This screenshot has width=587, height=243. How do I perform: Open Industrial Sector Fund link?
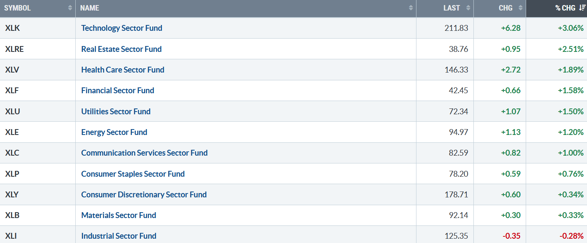(119, 236)
